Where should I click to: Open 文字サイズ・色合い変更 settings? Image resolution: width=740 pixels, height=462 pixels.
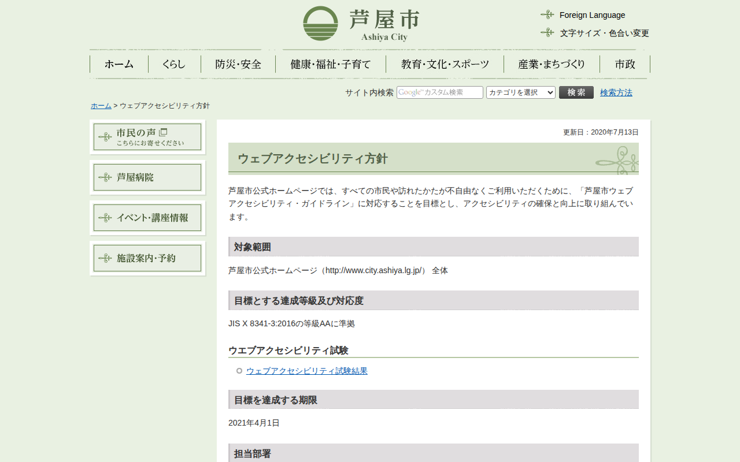pyautogui.click(x=604, y=33)
